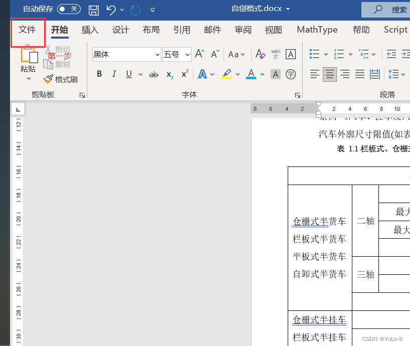This screenshot has width=410, height=346.
Task: Open the MathType ribbon tab
Action: coord(317,30)
